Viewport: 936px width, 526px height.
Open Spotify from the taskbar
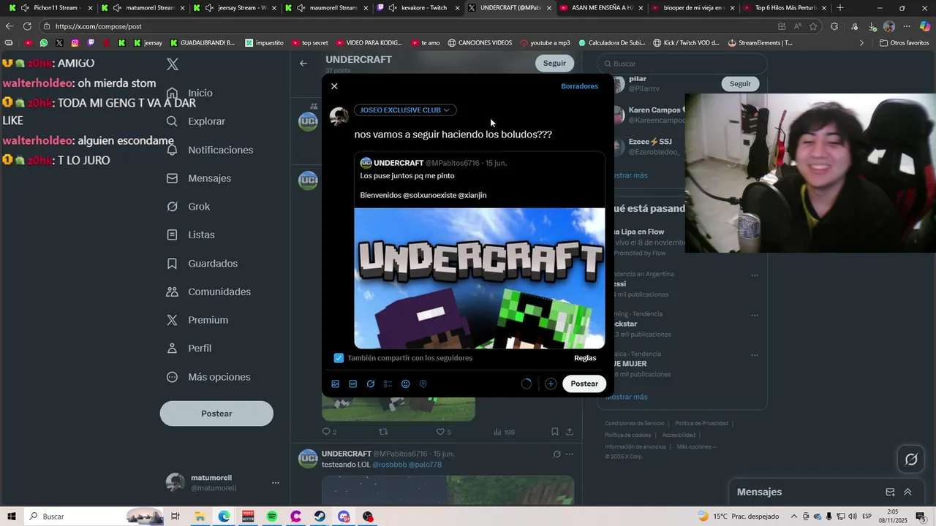tap(272, 517)
